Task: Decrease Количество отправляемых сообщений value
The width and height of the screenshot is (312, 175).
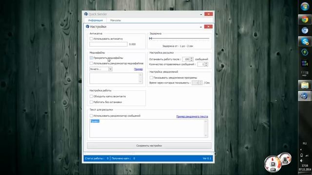Action: pyautogui.click(x=206, y=65)
